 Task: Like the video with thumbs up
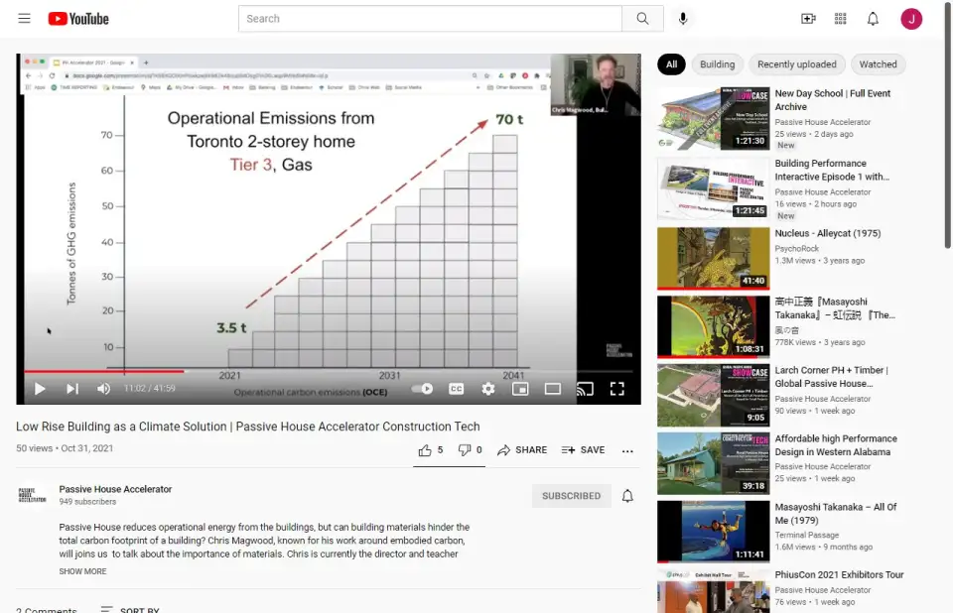click(426, 450)
